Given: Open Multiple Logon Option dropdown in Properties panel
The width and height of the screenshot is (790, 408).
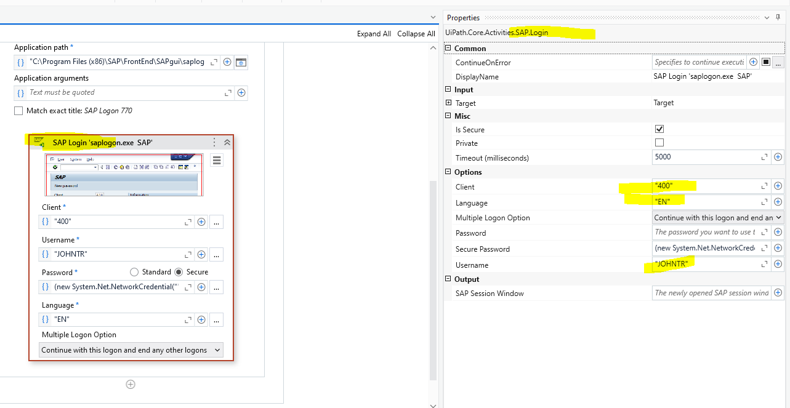Looking at the screenshot, I should (x=718, y=218).
